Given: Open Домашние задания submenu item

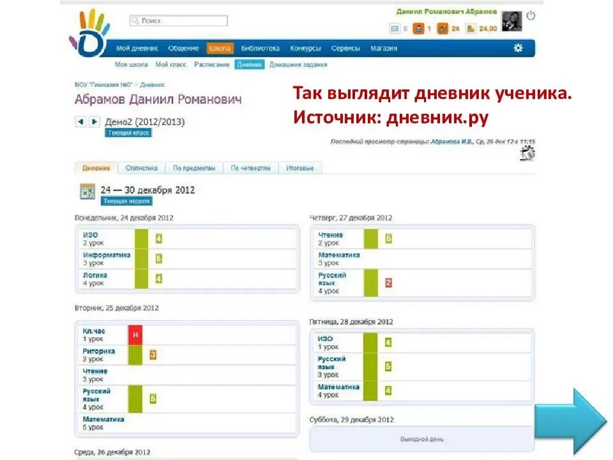Looking at the screenshot, I should pos(298,65).
